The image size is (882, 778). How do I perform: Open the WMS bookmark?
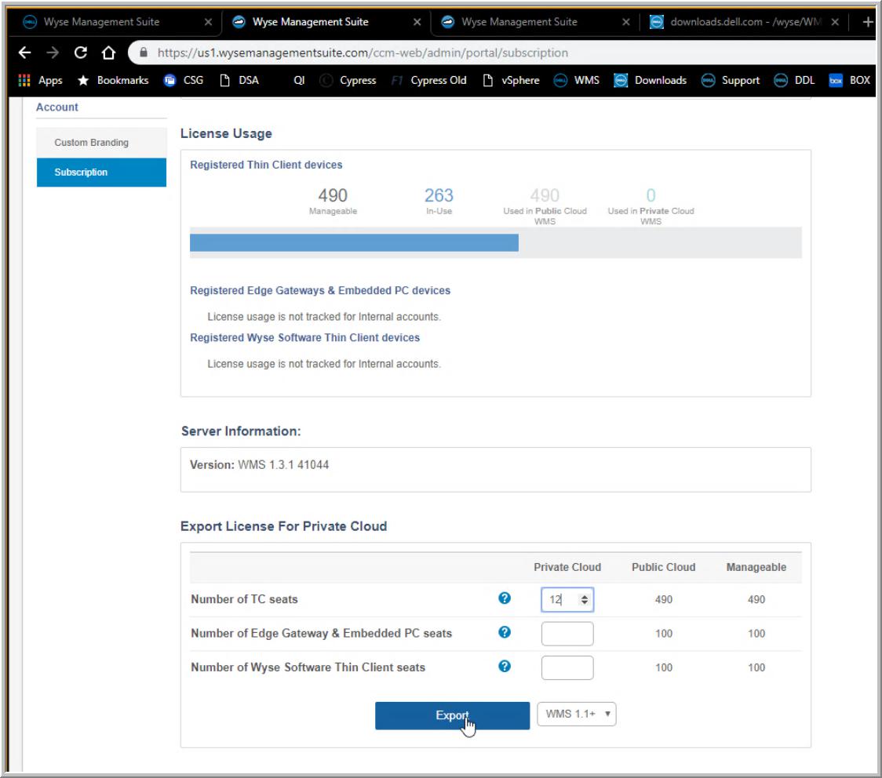coord(577,80)
